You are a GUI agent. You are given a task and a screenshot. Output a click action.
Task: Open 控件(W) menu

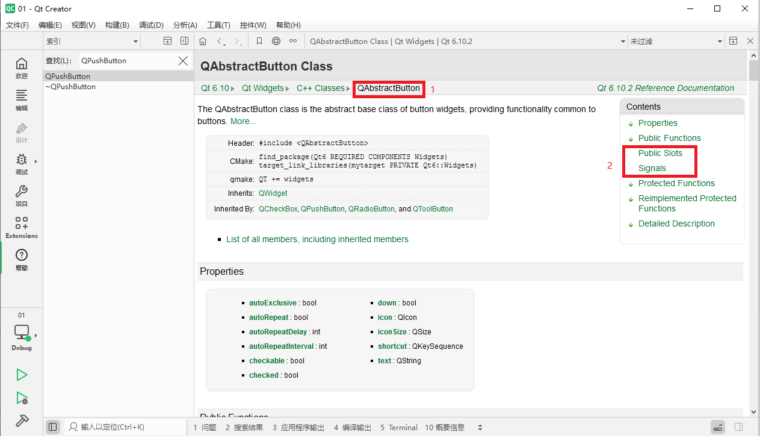pyautogui.click(x=253, y=25)
